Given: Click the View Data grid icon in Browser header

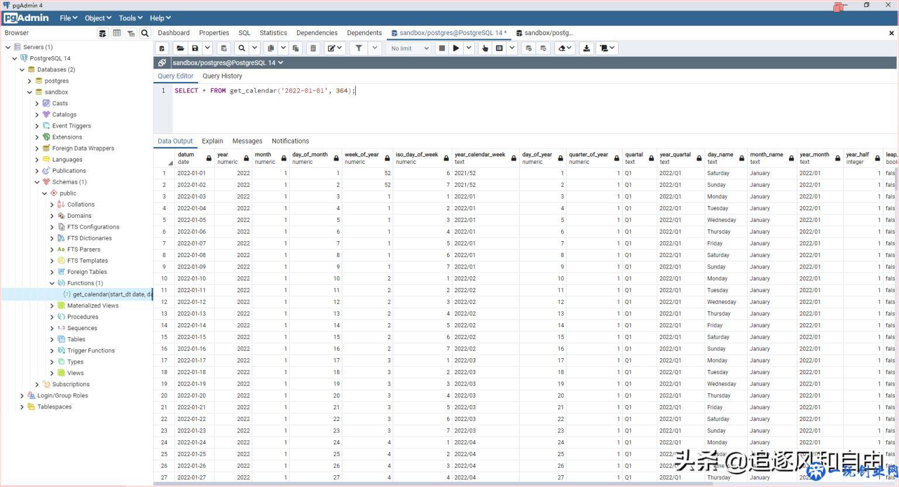Looking at the screenshot, I should pos(117,33).
